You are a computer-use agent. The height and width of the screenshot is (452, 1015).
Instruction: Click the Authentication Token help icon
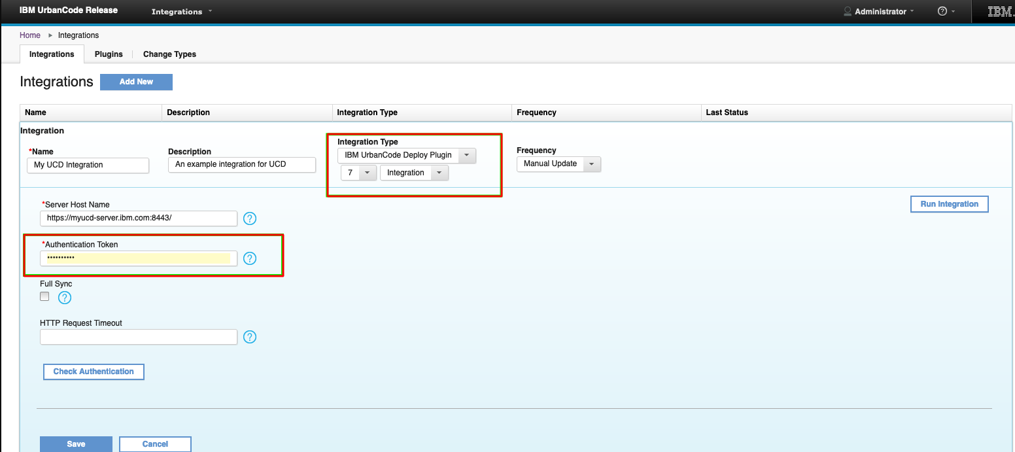250,258
